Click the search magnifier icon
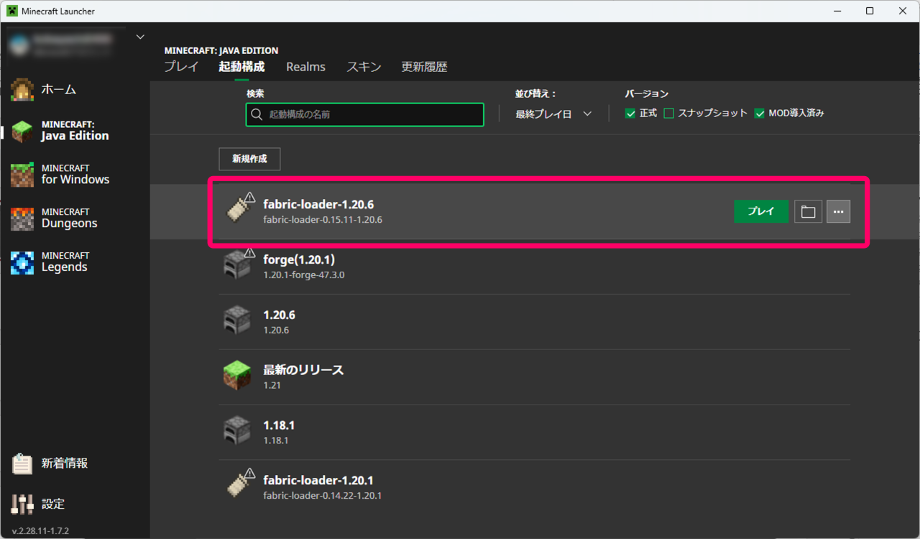Viewport: 920px width, 539px height. [x=257, y=114]
